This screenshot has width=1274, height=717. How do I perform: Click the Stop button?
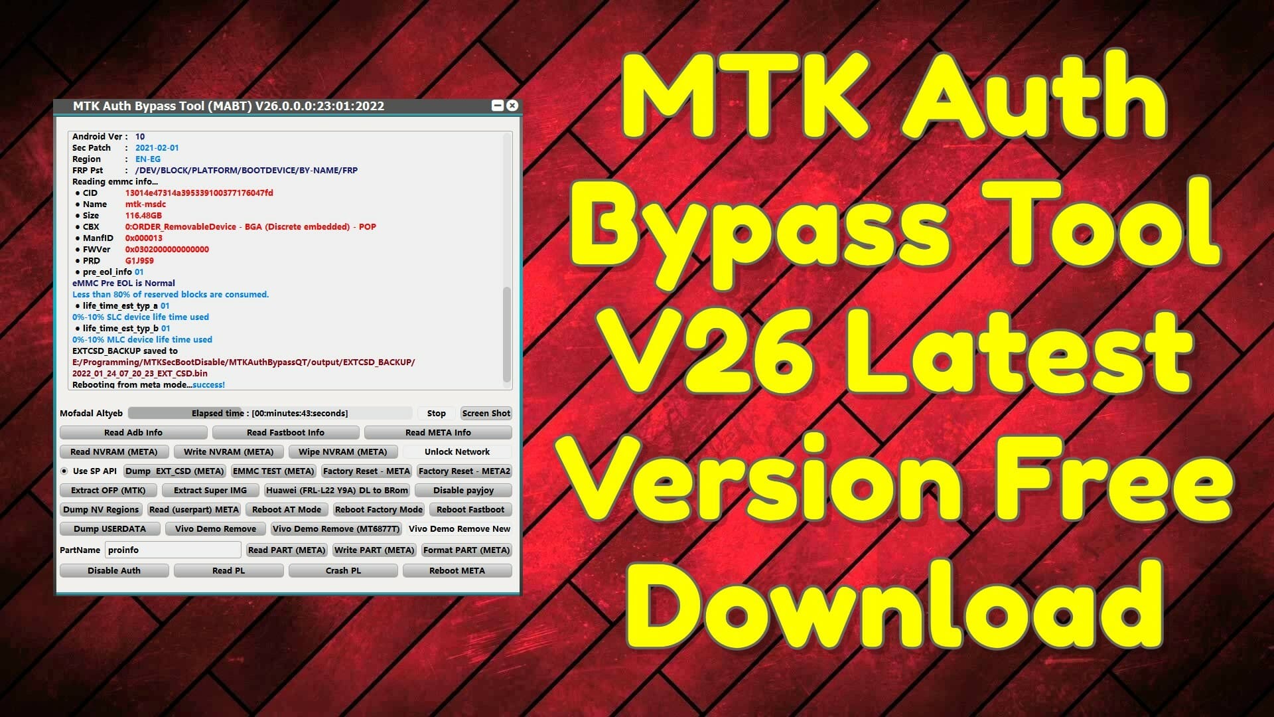point(435,413)
